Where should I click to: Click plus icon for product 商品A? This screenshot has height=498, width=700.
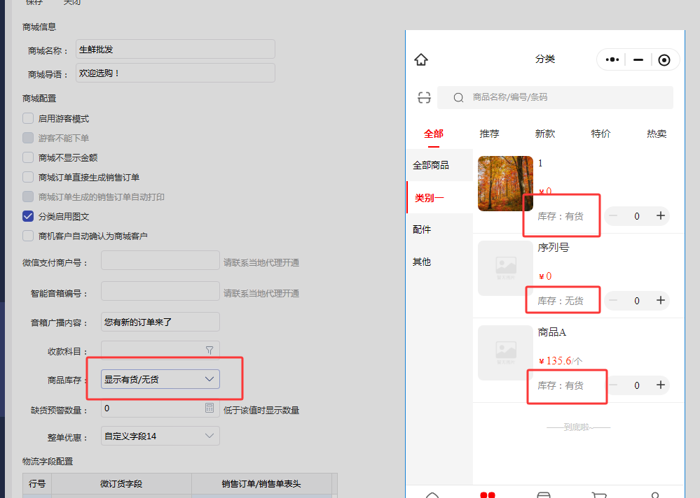[660, 385]
